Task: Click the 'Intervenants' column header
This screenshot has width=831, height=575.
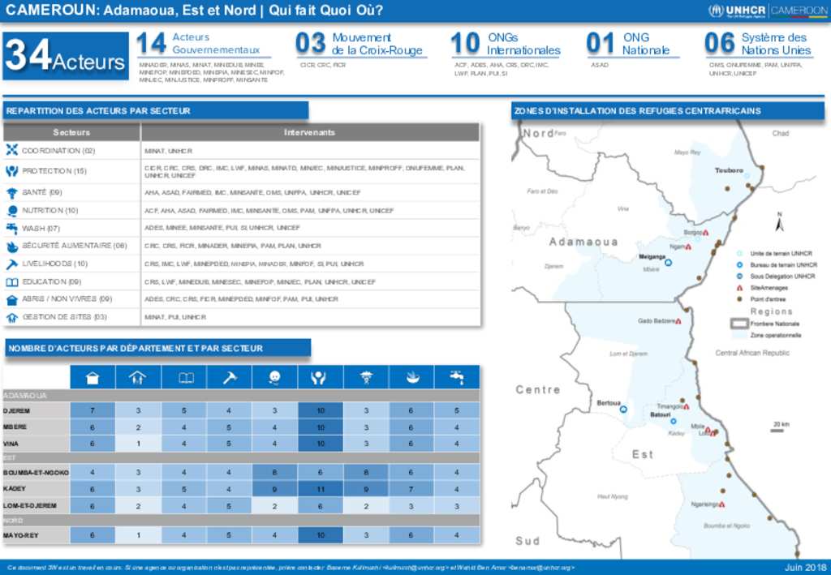Action: click(310, 132)
